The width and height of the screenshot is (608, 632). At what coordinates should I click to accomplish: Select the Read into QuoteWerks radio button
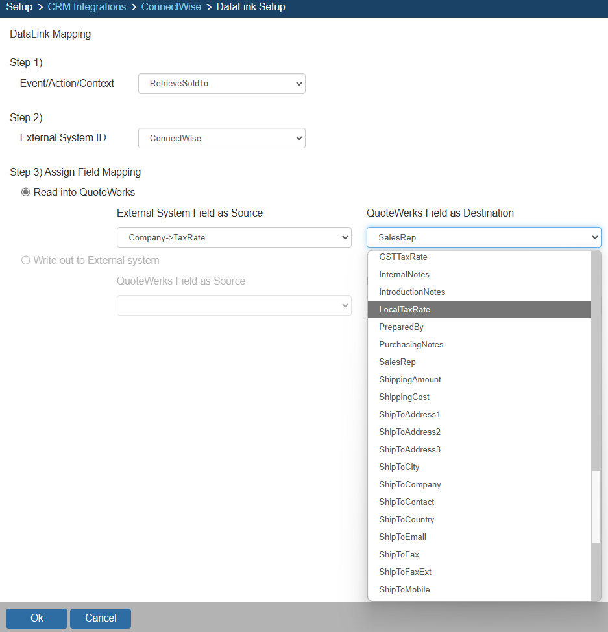point(26,192)
